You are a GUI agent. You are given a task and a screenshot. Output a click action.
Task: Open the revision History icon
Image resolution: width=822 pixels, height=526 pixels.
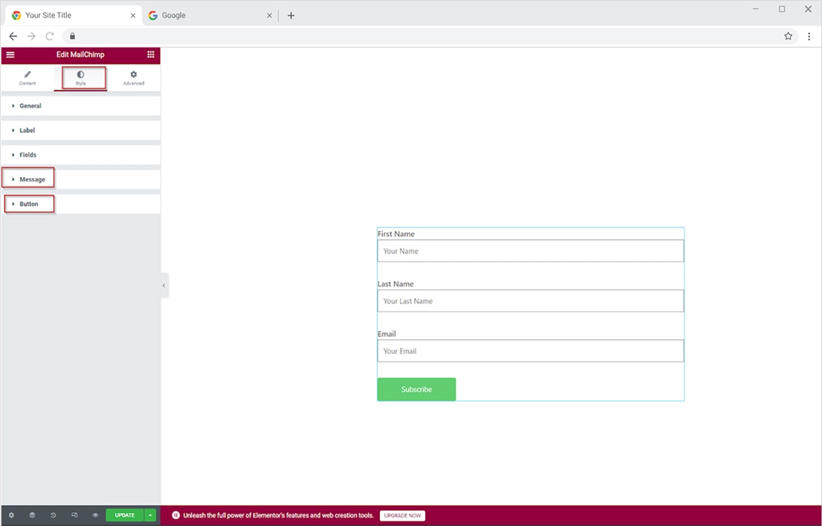[53, 516]
